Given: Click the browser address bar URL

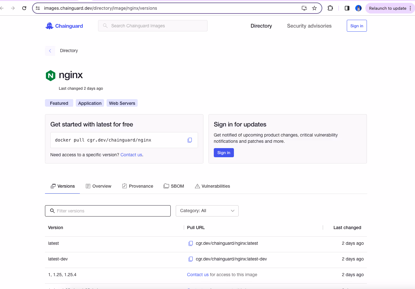Looking at the screenshot, I should 101,8.
